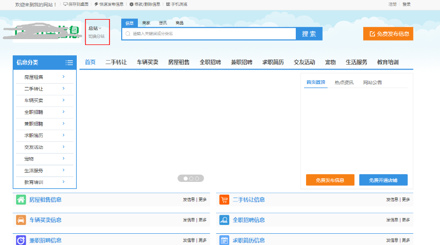Click the 信息分类 panel header
This screenshot has width=440, height=245.
tap(44, 63)
